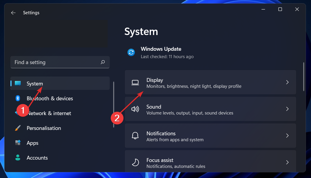
Task: Click 'Monitors, brightness, night light, display profile' text
Action: click(194, 86)
